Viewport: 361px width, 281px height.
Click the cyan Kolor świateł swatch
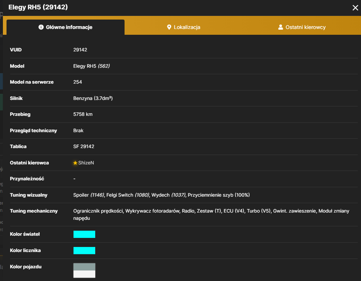[x=84, y=234]
